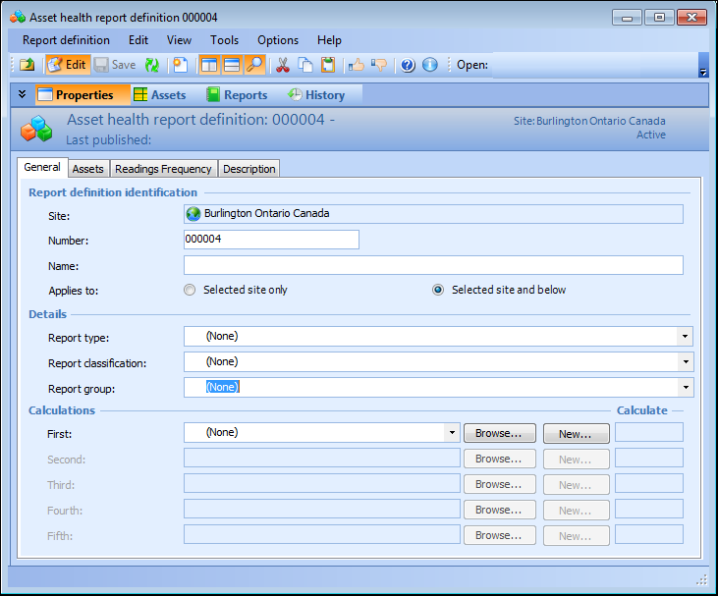This screenshot has width=718, height=596.
Task: Click the Edit toolbar button
Action: [67, 65]
